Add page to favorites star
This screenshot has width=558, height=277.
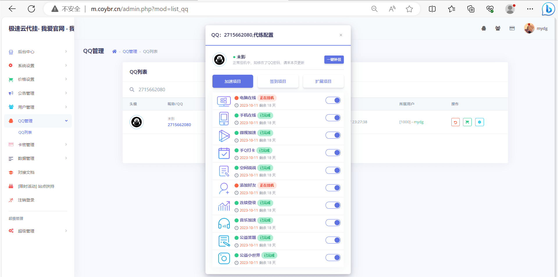(409, 9)
